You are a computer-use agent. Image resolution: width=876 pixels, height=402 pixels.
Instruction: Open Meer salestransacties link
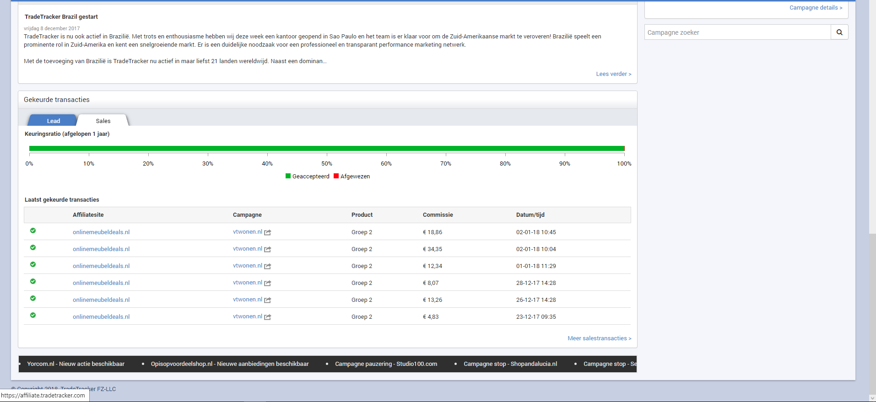599,338
